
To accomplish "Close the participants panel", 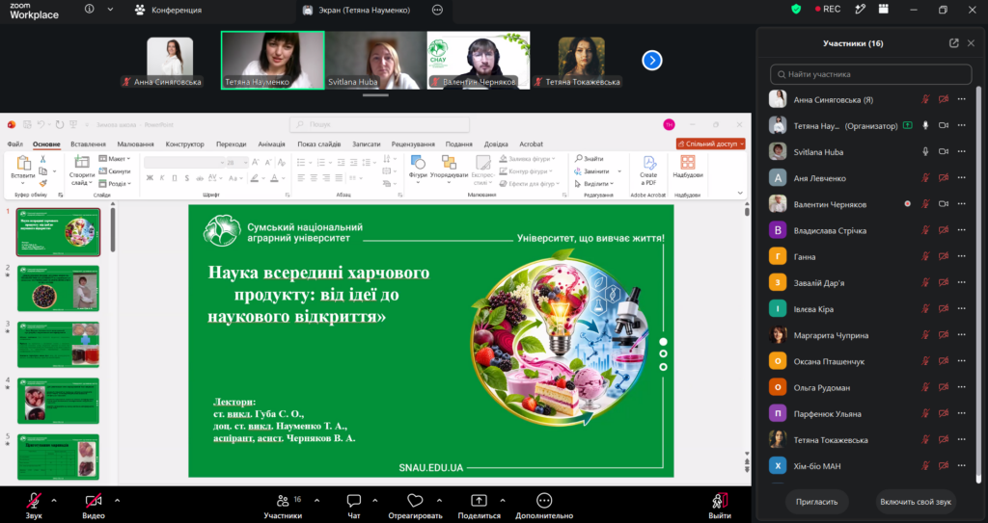I will coord(971,43).
